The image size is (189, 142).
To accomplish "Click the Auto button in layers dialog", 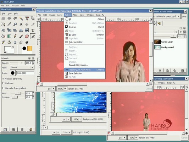I will 184,17.
